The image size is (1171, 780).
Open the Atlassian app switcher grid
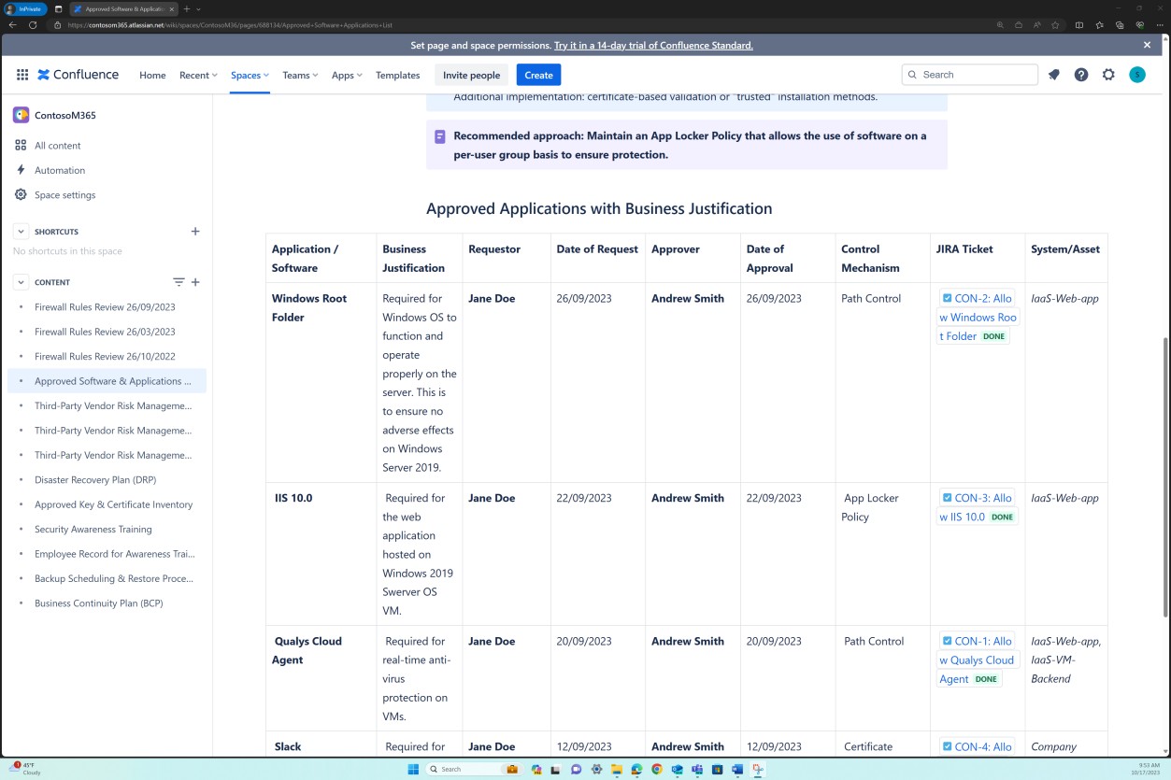point(21,75)
